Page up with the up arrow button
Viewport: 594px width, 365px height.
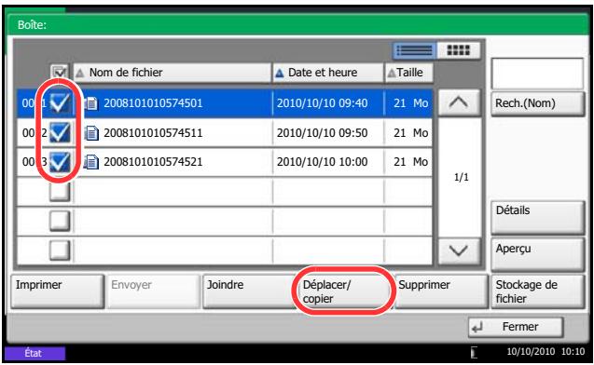click(459, 102)
